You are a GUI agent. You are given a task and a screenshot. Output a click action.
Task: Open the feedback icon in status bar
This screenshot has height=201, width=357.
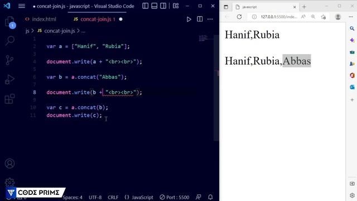coord(199,197)
